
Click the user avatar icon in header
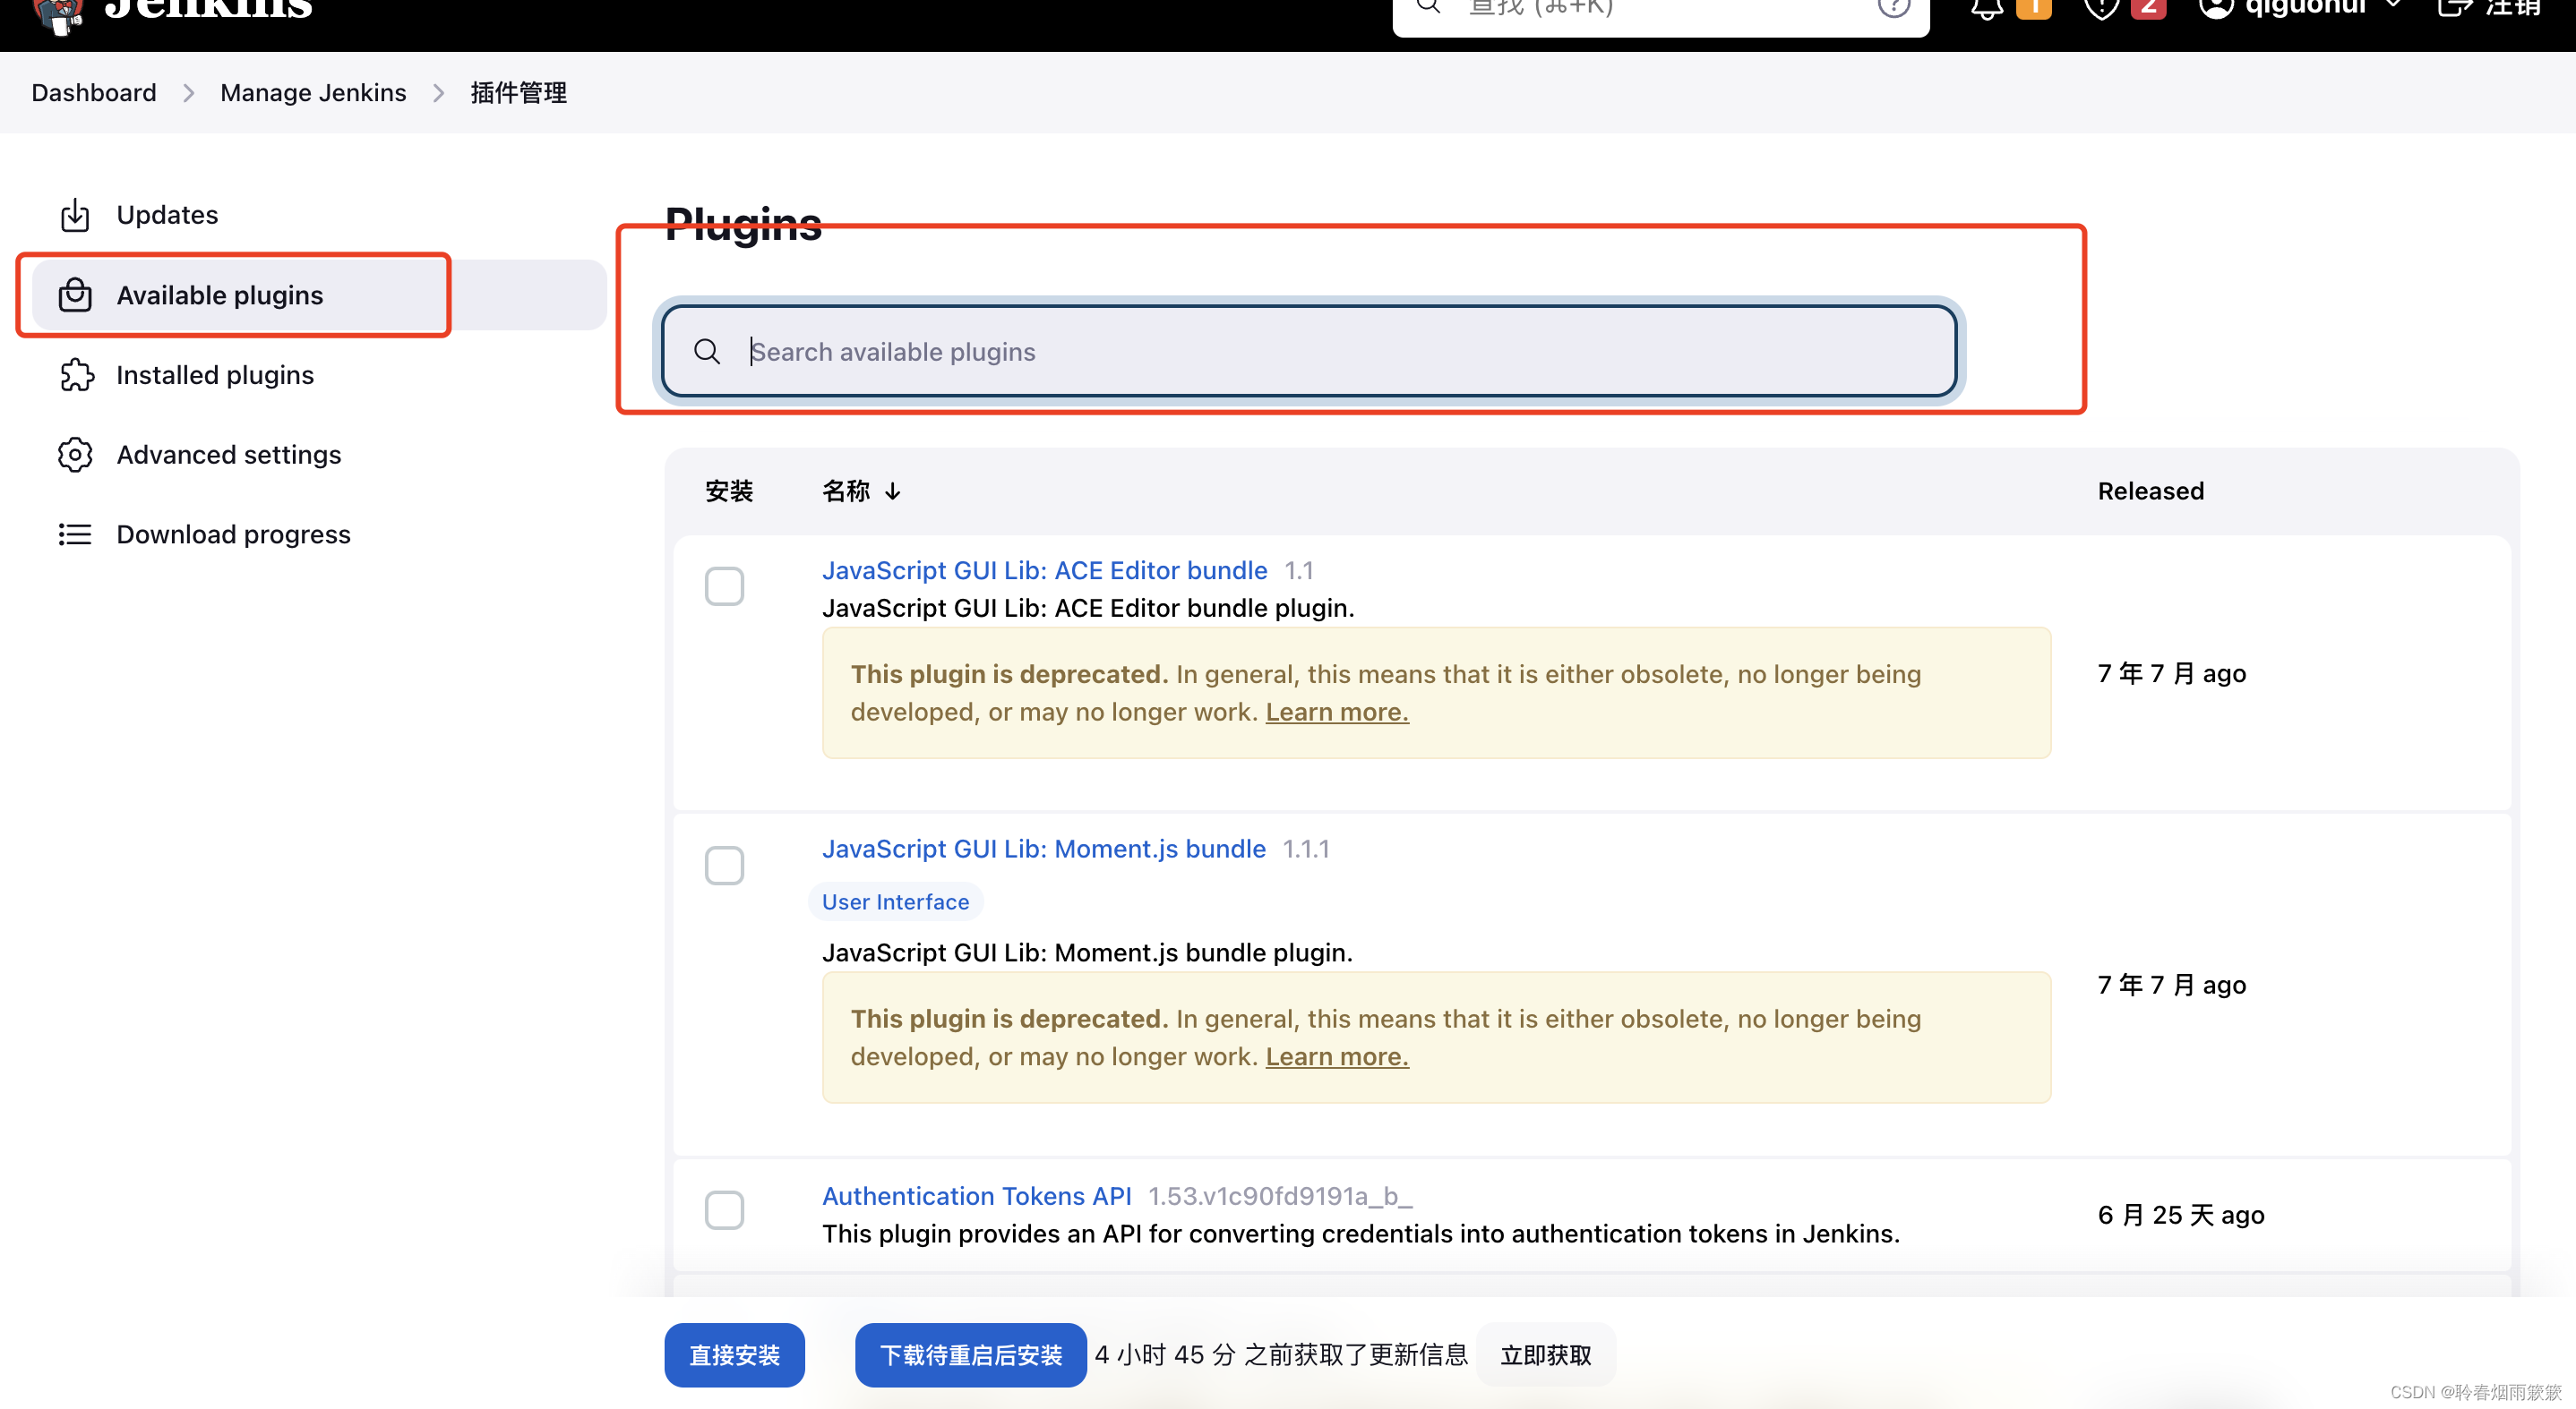[x=2216, y=8]
